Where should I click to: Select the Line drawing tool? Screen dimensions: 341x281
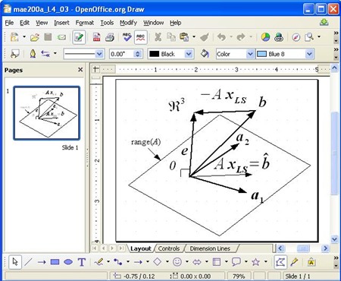pyautogui.click(x=28, y=262)
